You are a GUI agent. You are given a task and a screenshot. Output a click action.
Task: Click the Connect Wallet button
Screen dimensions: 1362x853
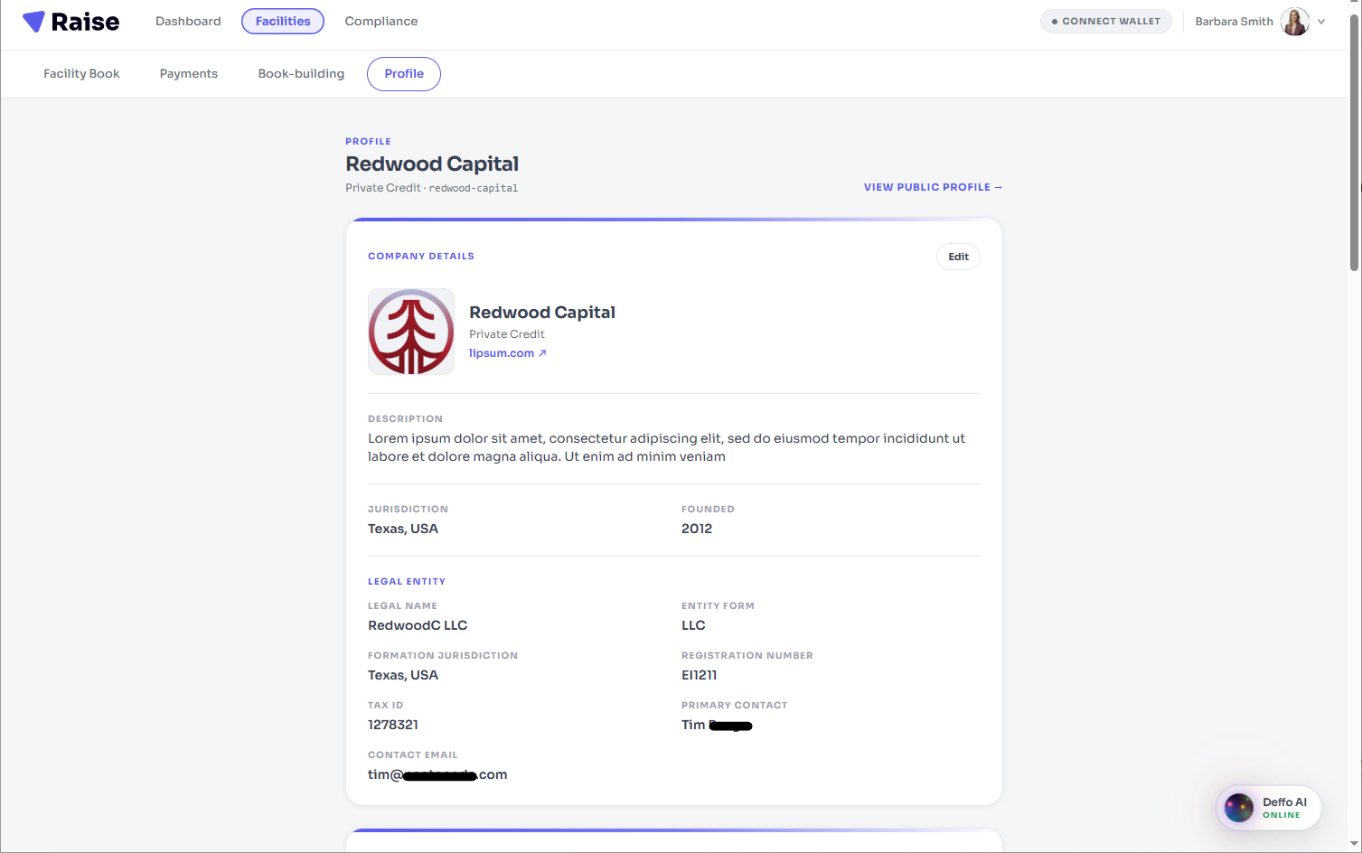1106,21
